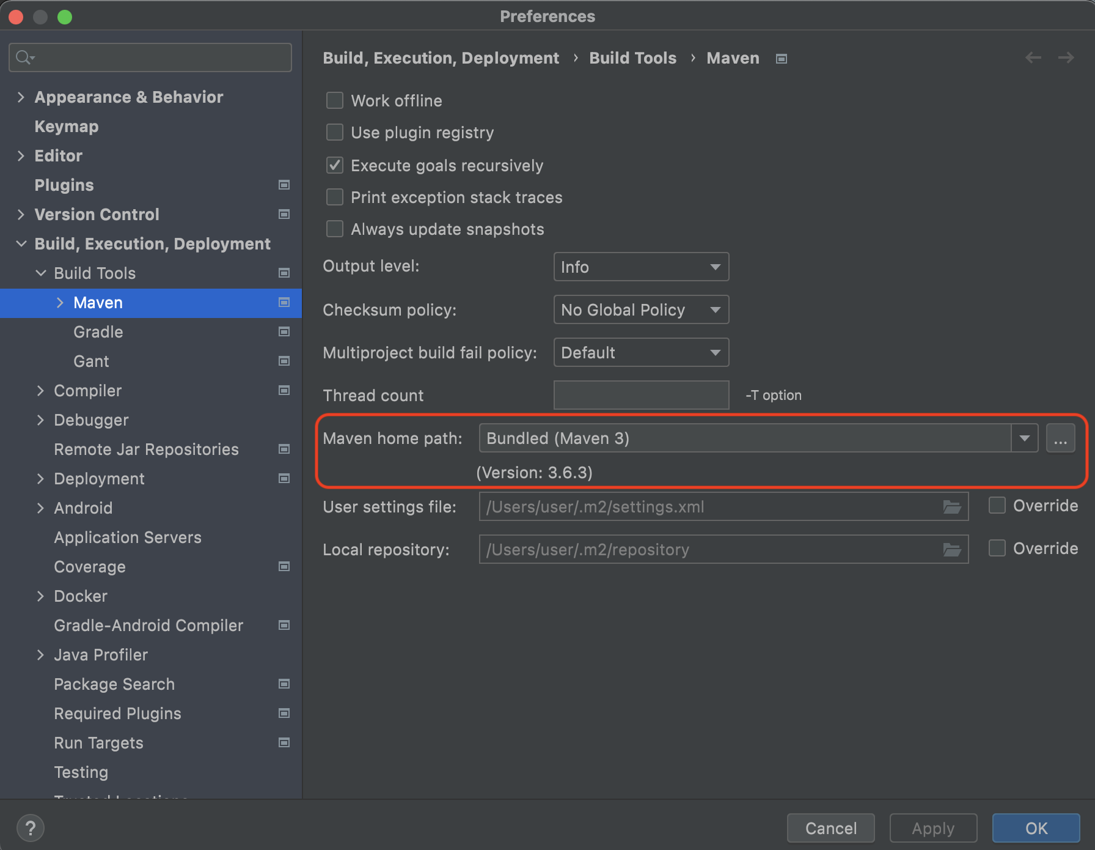Click the Cancel button
The image size is (1095, 850).
click(831, 828)
